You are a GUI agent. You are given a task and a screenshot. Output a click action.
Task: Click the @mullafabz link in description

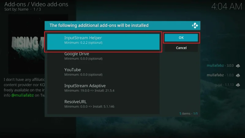pyautogui.click(x=22, y=95)
